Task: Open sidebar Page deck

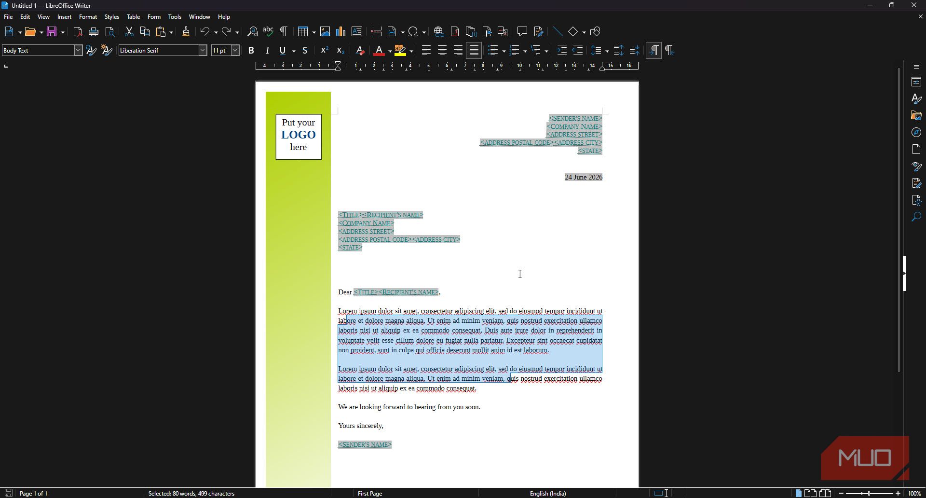Action: pyautogui.click(x=916, y=150)
